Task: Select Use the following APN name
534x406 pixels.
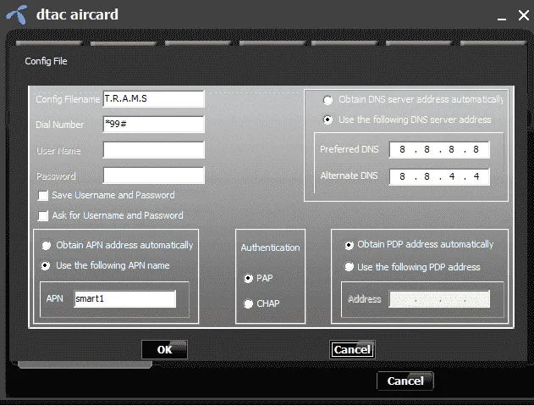Action: [46, 265]
